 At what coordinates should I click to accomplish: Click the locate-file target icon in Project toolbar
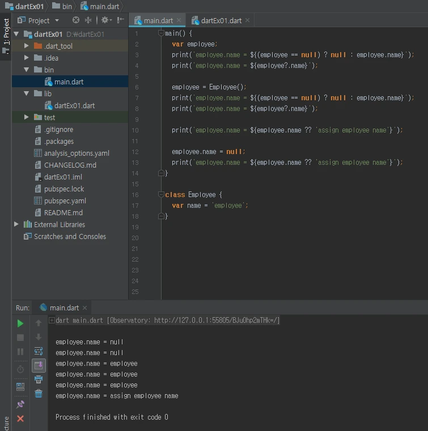pyautogui.click(x=76, y=20)
